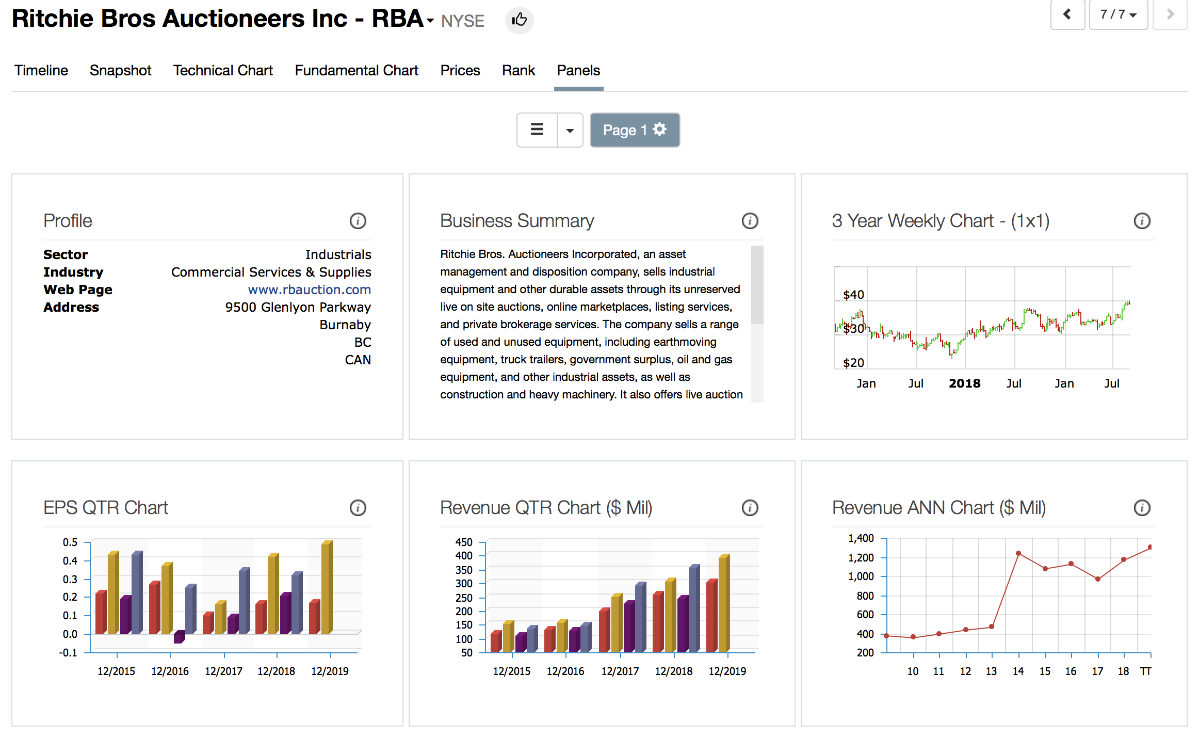
Task: Click the hamburger list menu icon
Action: [x=537, y=130]
